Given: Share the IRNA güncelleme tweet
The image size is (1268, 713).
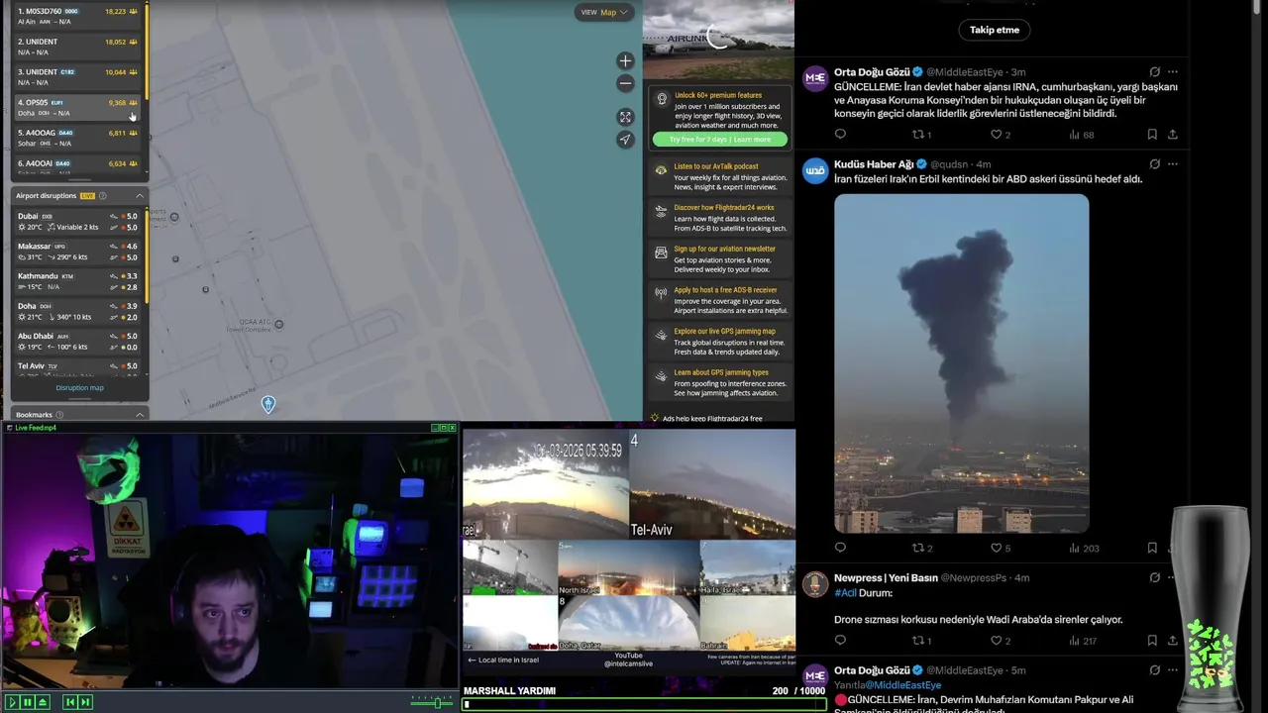Looking at the screenshot, I should coord(1173,135).
